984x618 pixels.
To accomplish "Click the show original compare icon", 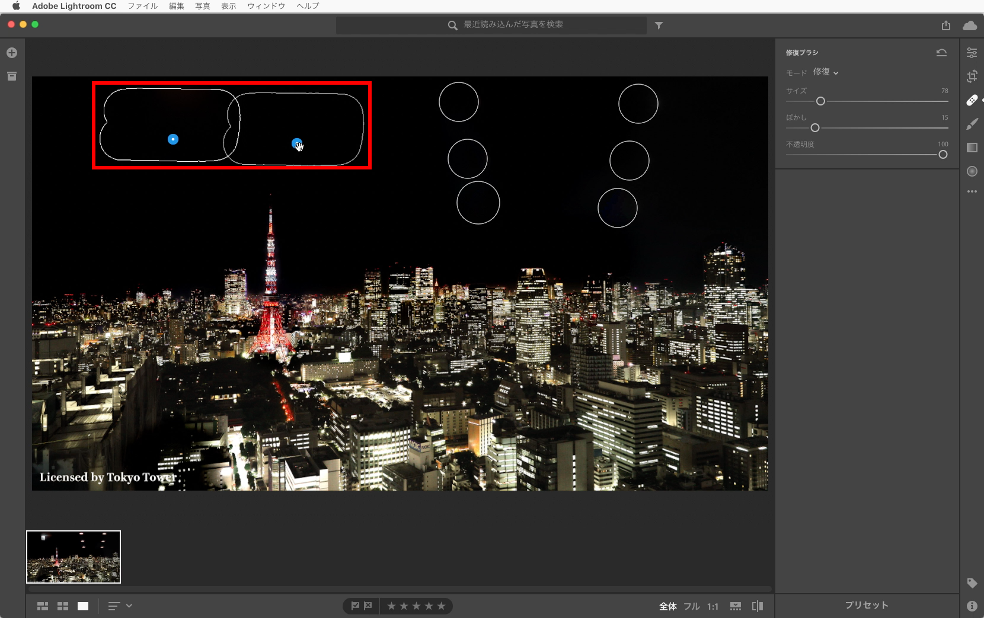I will coord(758,606).
